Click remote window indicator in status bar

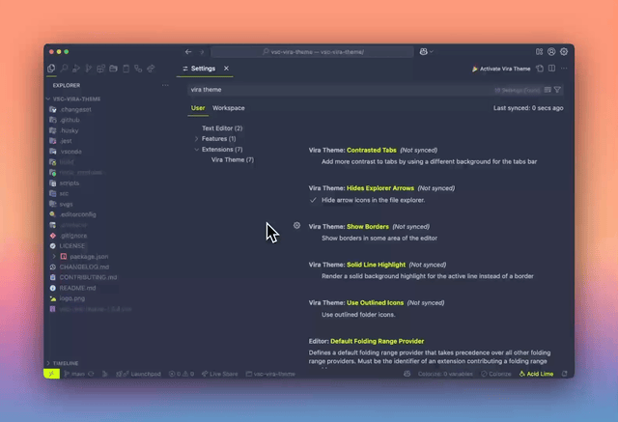tap(51, 374)
